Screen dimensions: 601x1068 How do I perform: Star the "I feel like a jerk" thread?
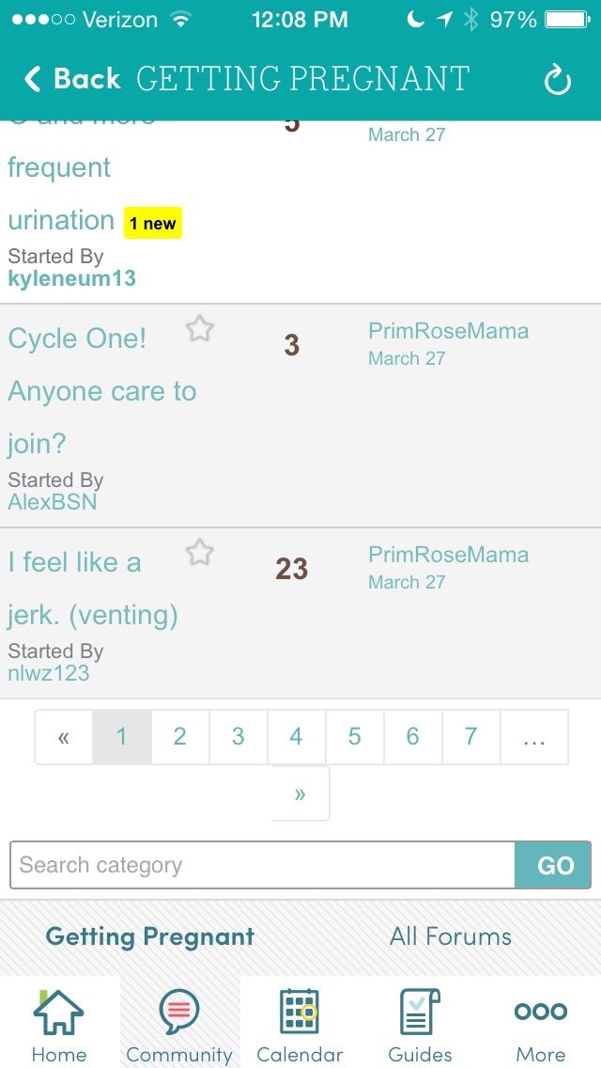click(199, 553)
